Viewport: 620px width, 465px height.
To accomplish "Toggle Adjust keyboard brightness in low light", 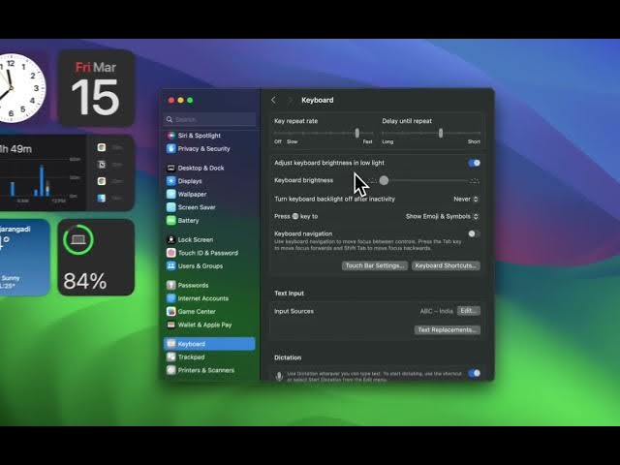I will (474, 163).
